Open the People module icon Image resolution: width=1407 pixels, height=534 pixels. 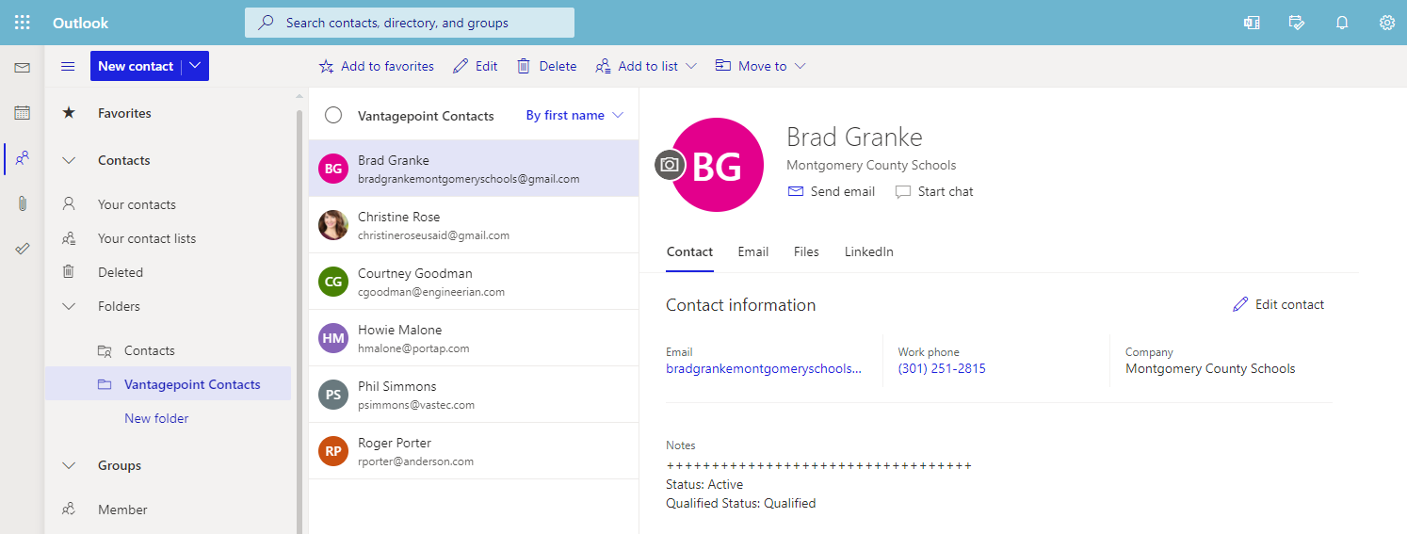[x=23, y=158]
